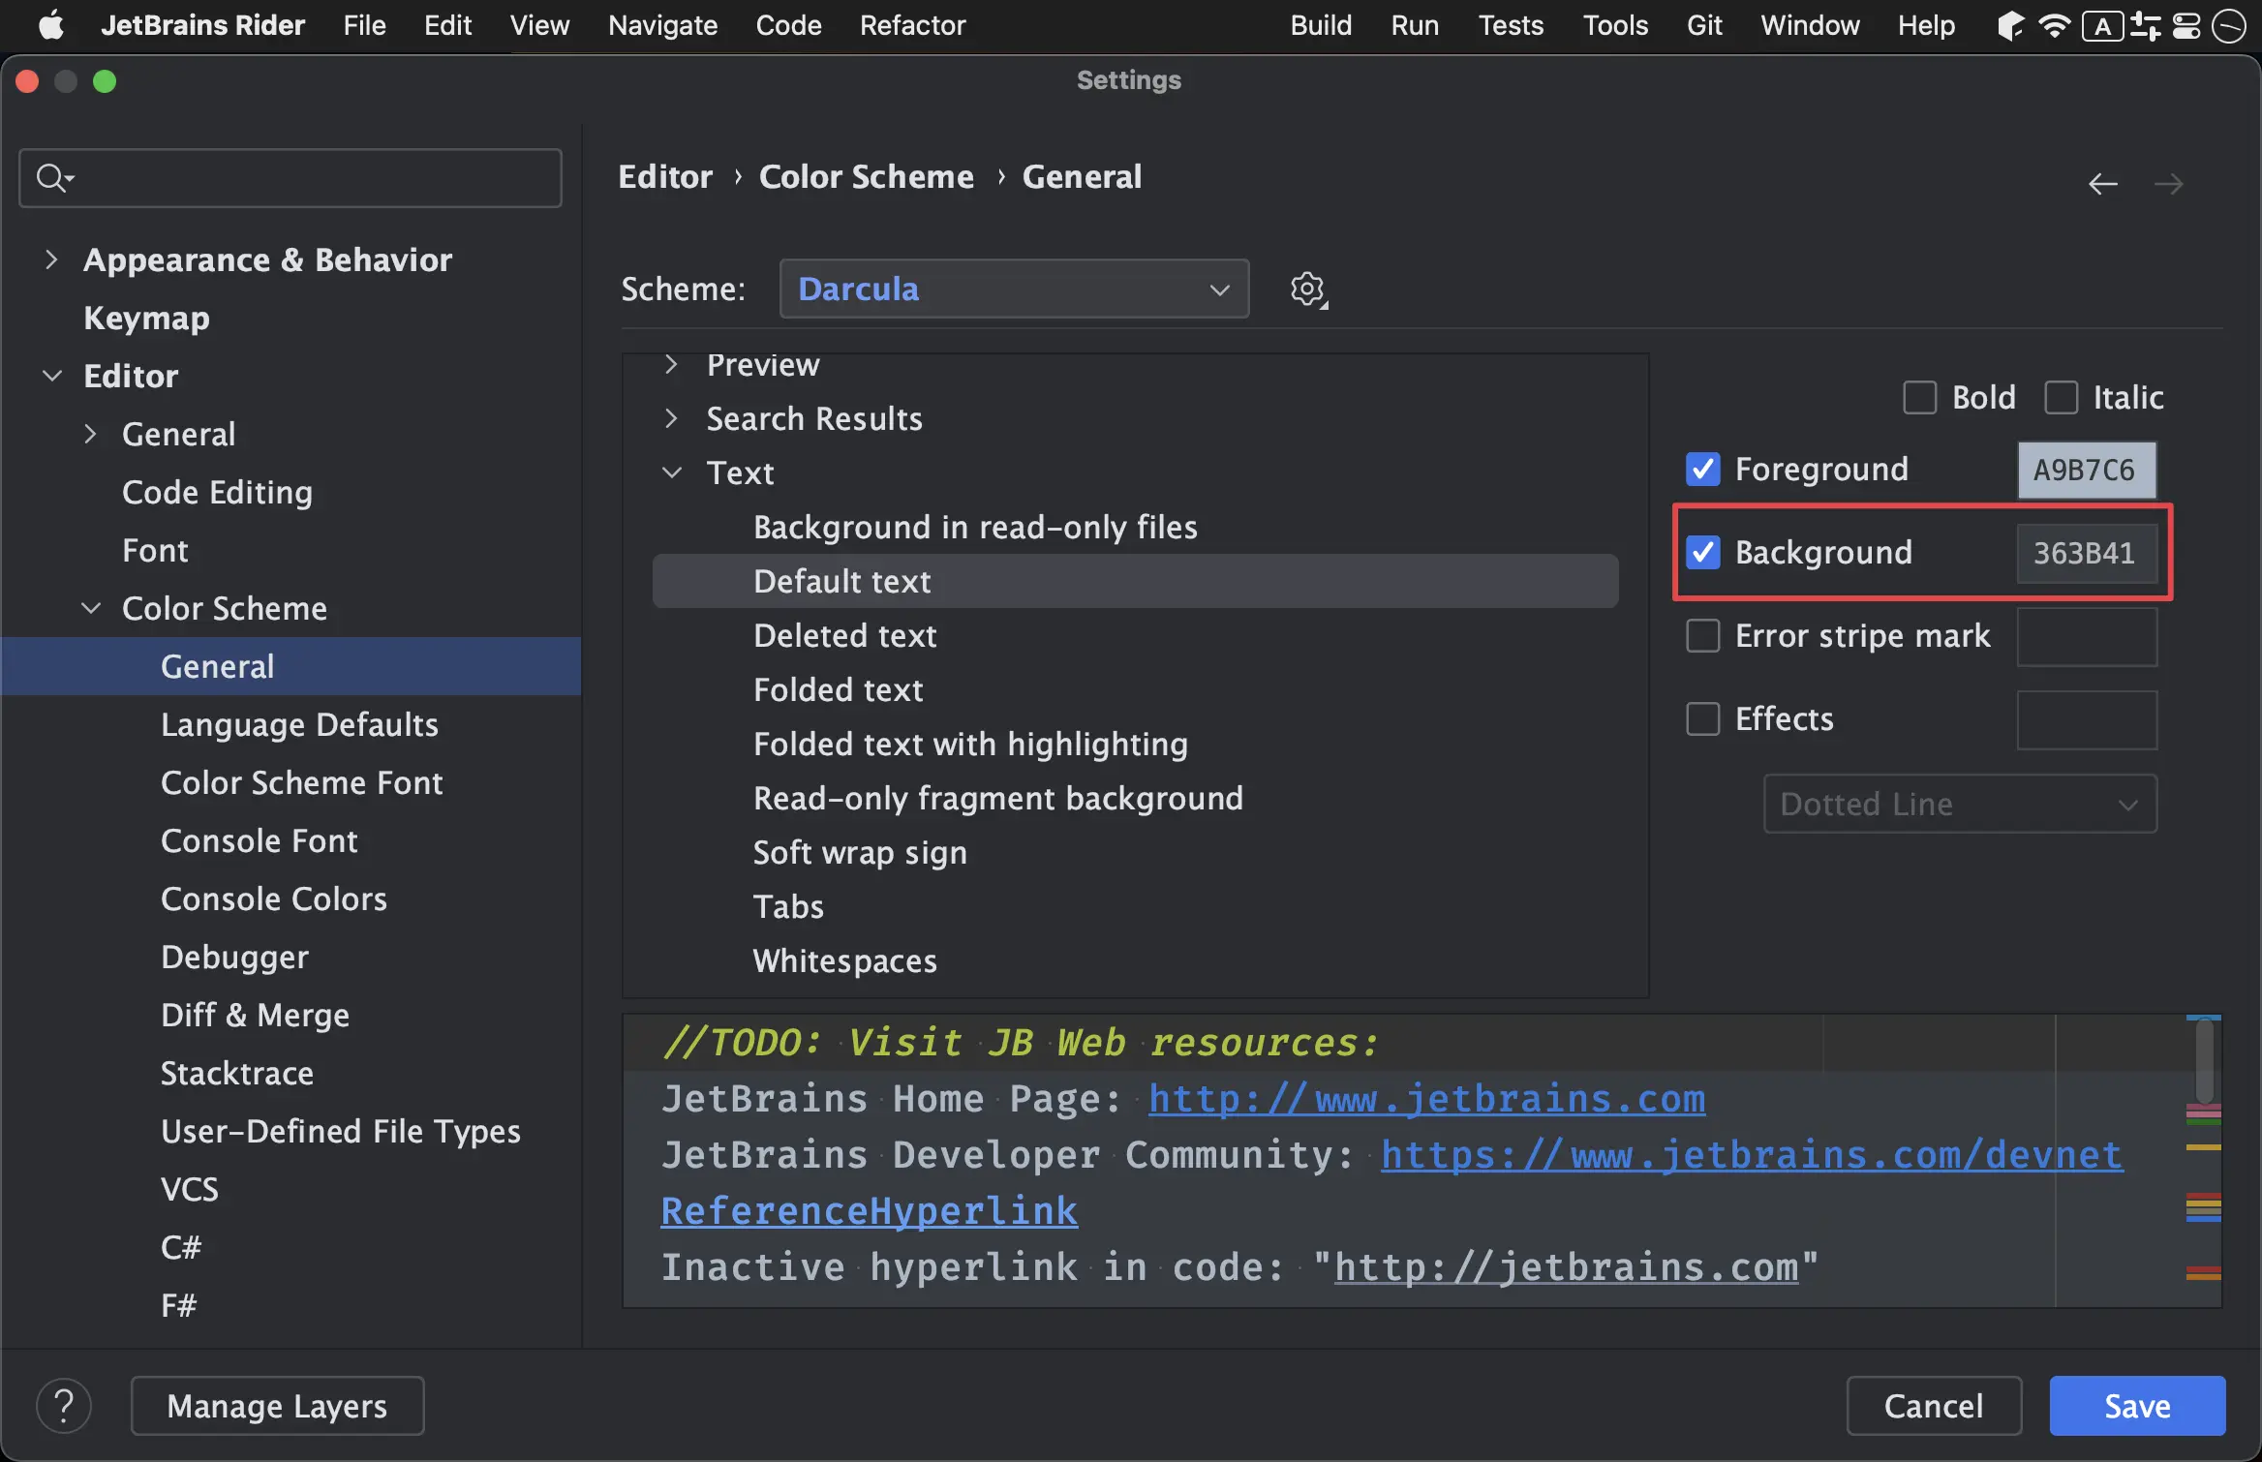Enable the Bold checkbox
2262x1462 pixels.
tap(1919, 397)
